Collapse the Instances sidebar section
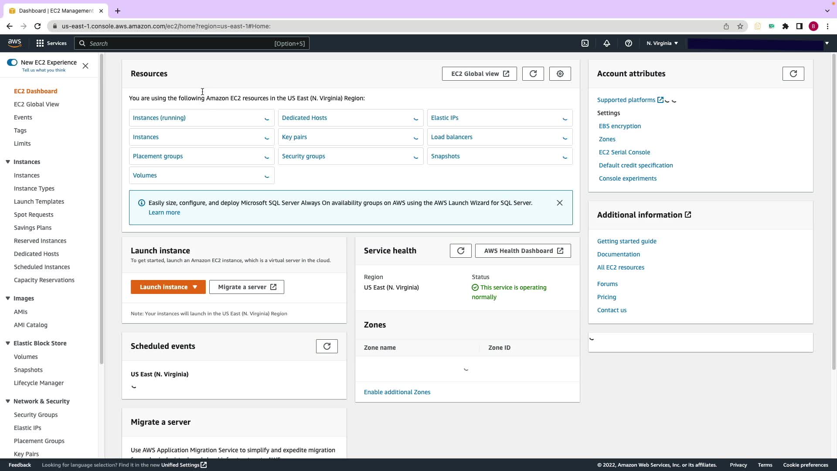Image resolution: width=837 pixels, height=471 pixels. [x=8, y=162]
